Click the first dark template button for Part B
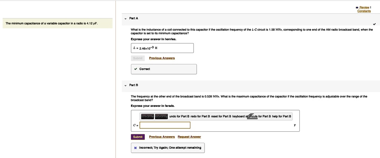 [147, 116]
